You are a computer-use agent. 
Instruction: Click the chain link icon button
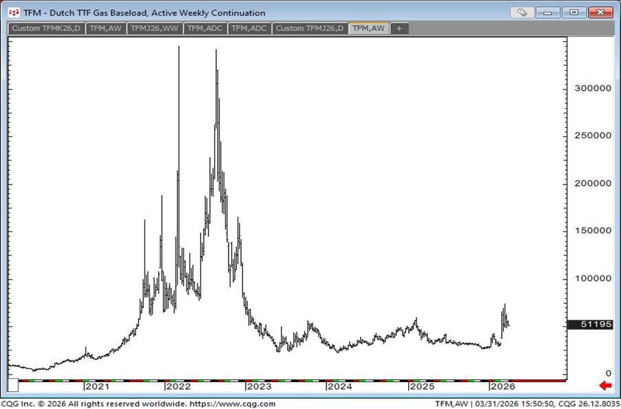(x=522, y=12)
